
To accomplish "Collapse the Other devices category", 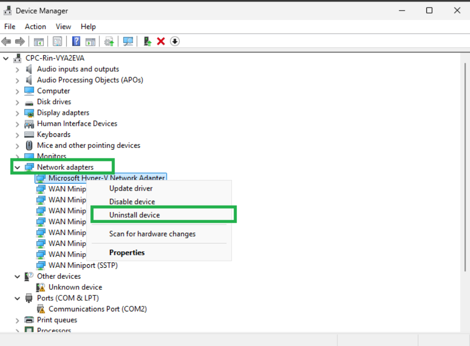I will click(x=17, y=277).
